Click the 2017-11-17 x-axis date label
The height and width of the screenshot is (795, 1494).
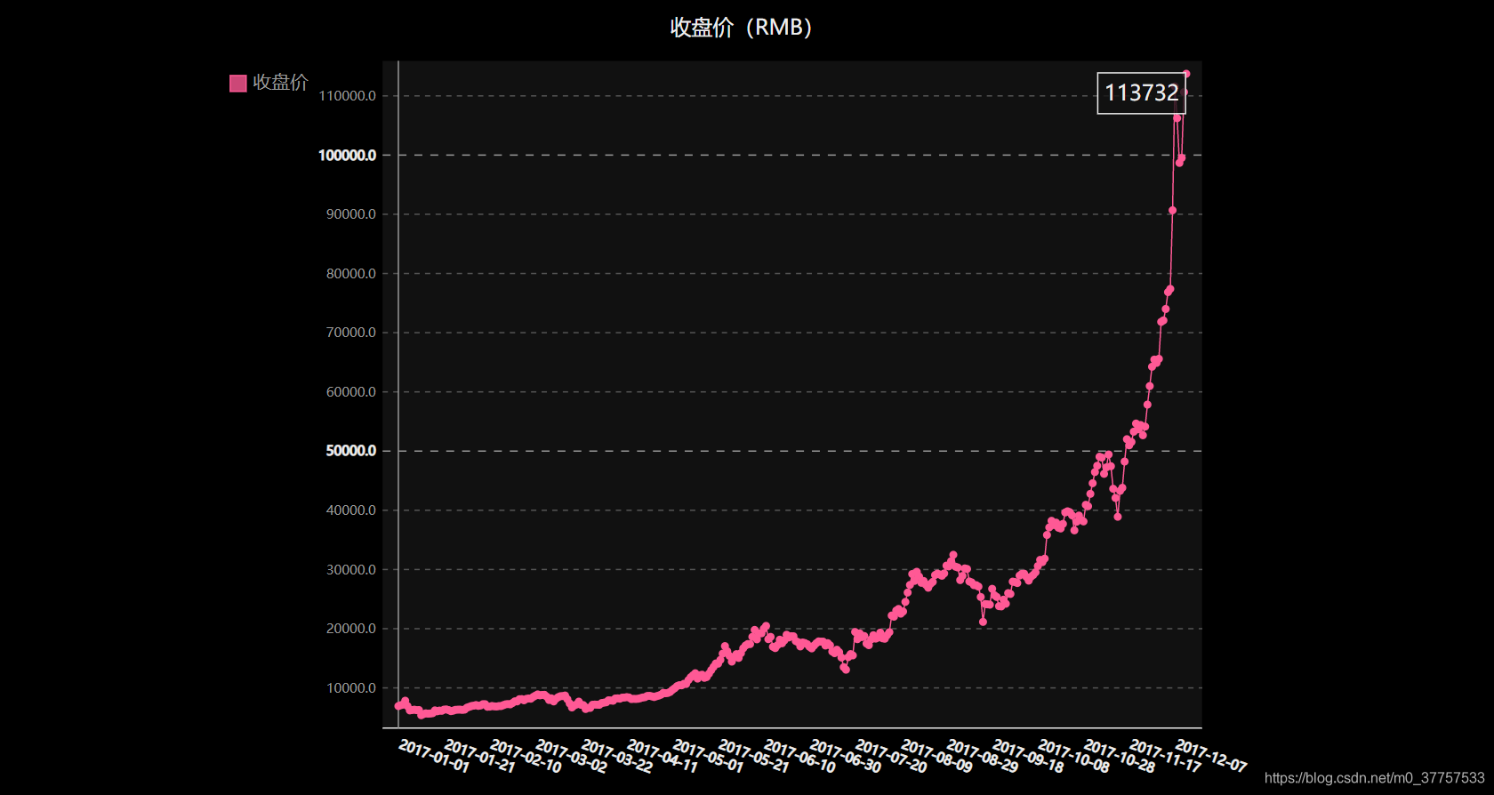tap(1165, 756)
